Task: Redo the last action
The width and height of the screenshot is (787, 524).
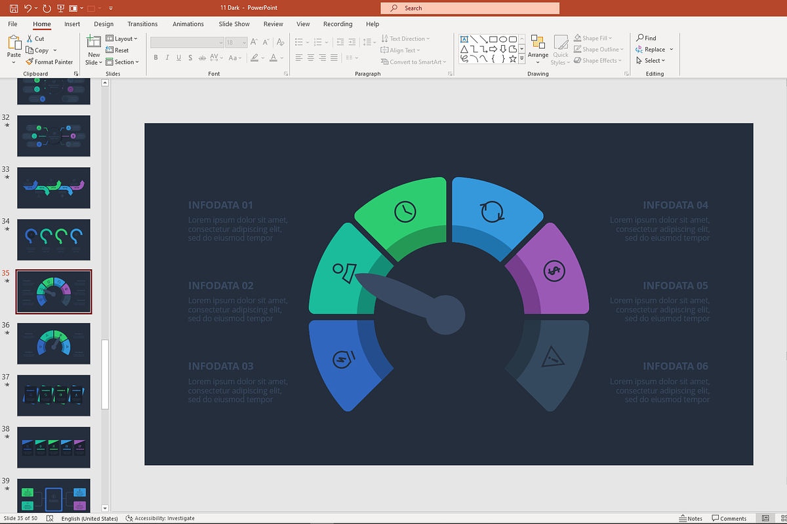Action: (x=47, y=9)
